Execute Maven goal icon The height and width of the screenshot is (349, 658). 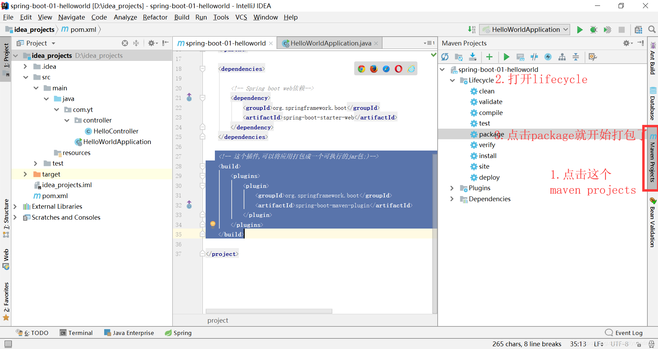point(520,57)
